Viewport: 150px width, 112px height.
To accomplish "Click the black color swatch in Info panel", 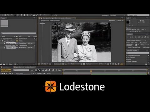I will coord(127,22).
